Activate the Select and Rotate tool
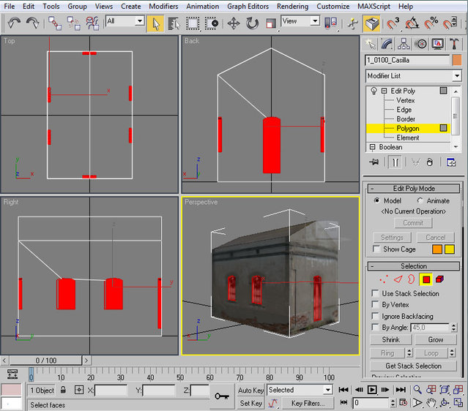The height and width of the screenshot is (411, 468). pos(252,23)
